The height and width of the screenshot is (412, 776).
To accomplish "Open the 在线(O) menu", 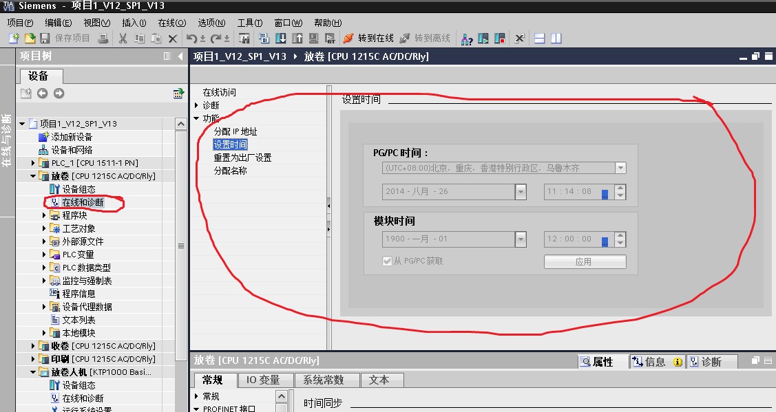I will (x=171, y=23).
